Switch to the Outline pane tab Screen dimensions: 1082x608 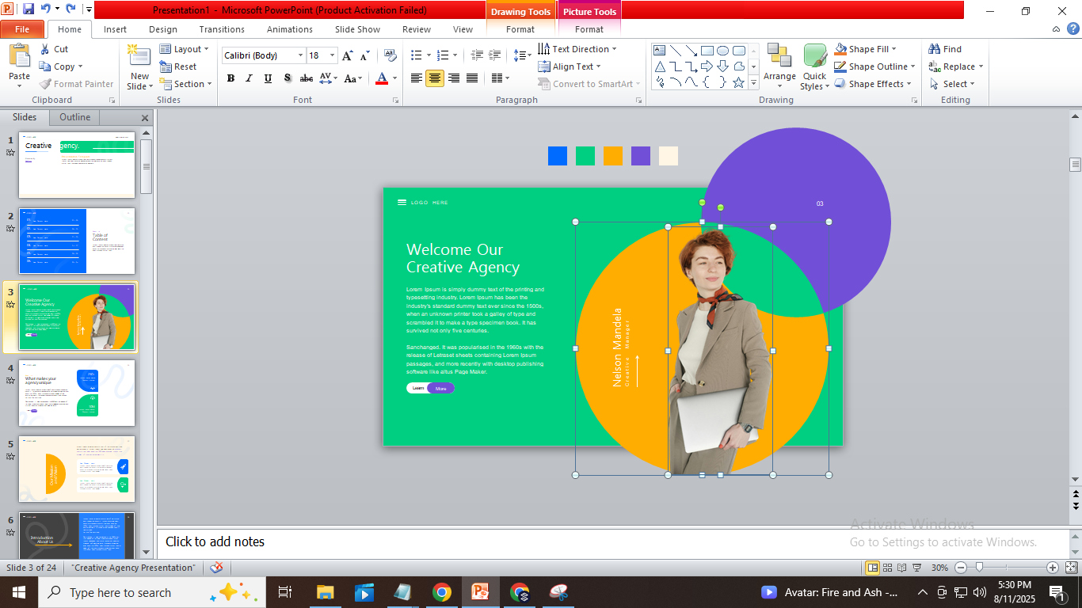74,117
